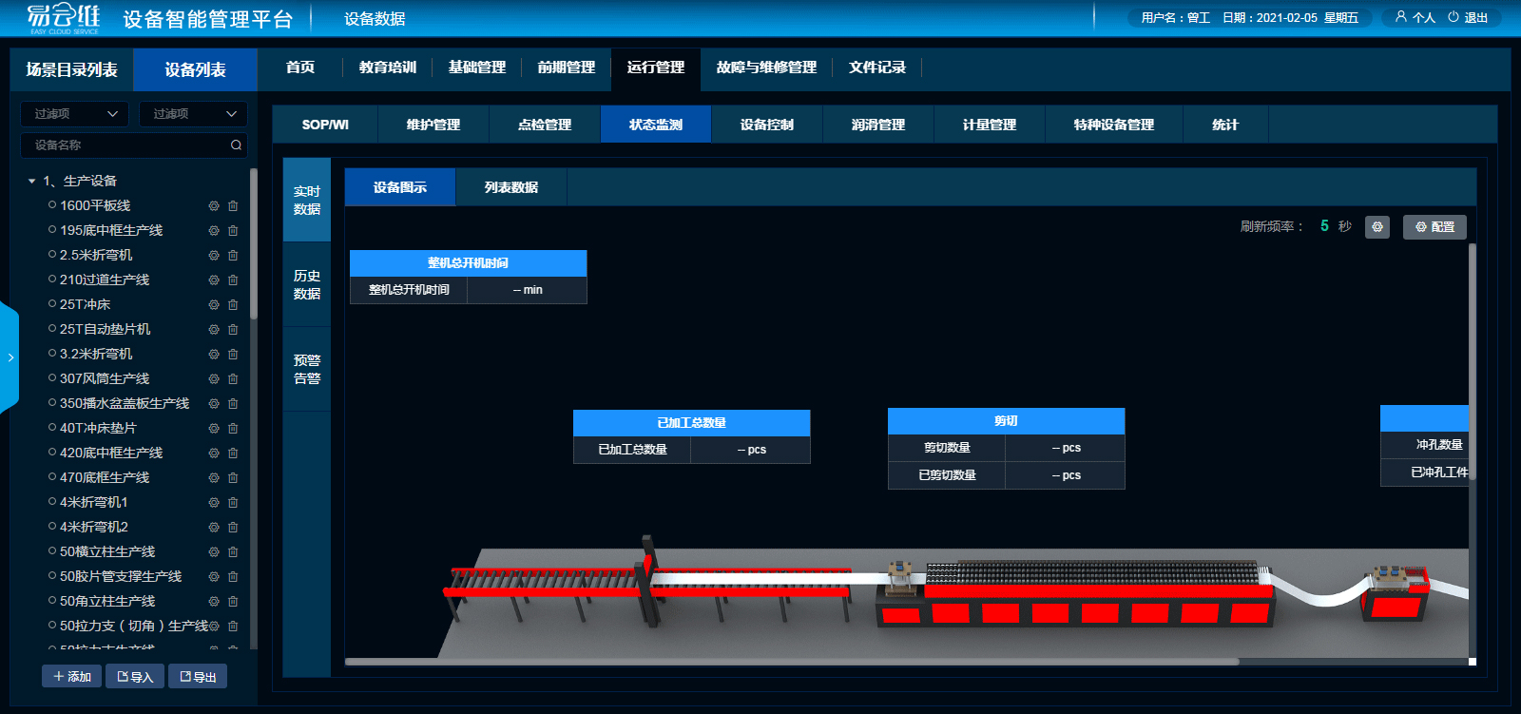
Task: Select 307风筒生产线 in device tree
Action: click(104, 378)
